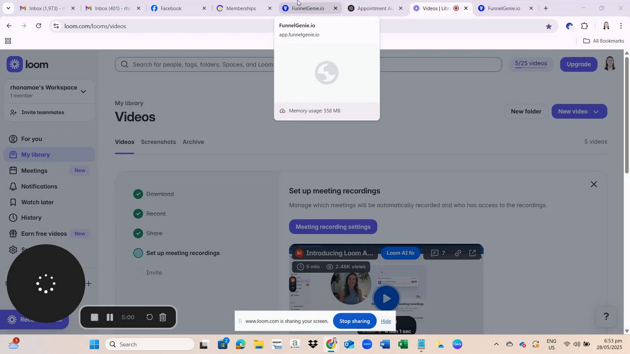Open Dropbox from the taskbar
Image resolution: width=630 pixels, height=354 pixels.
(x=313, y=344)
